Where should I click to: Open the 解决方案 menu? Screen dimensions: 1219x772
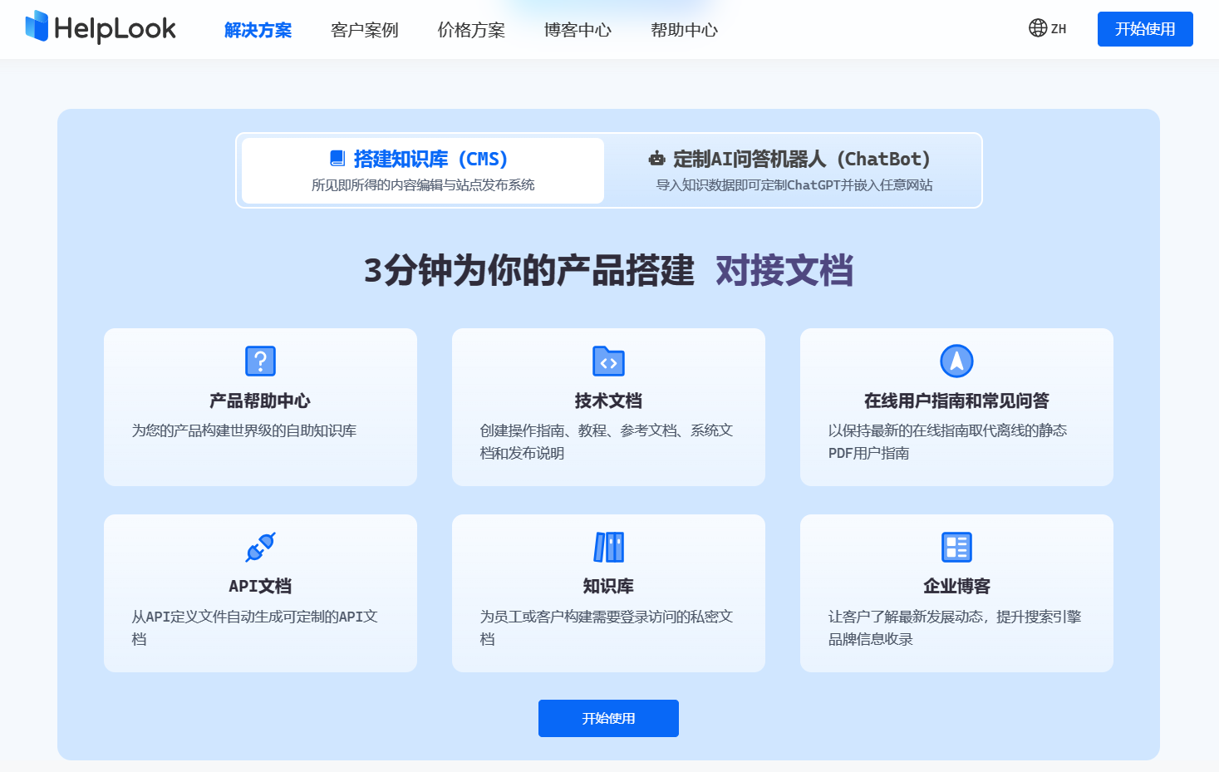[258, 30]
